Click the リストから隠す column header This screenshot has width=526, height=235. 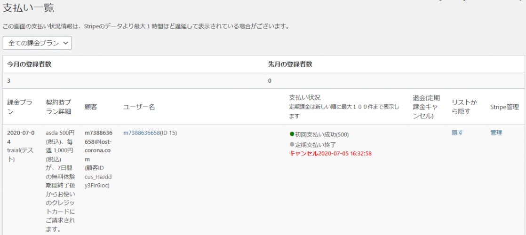pyautogui.click(x=464, y=107)
